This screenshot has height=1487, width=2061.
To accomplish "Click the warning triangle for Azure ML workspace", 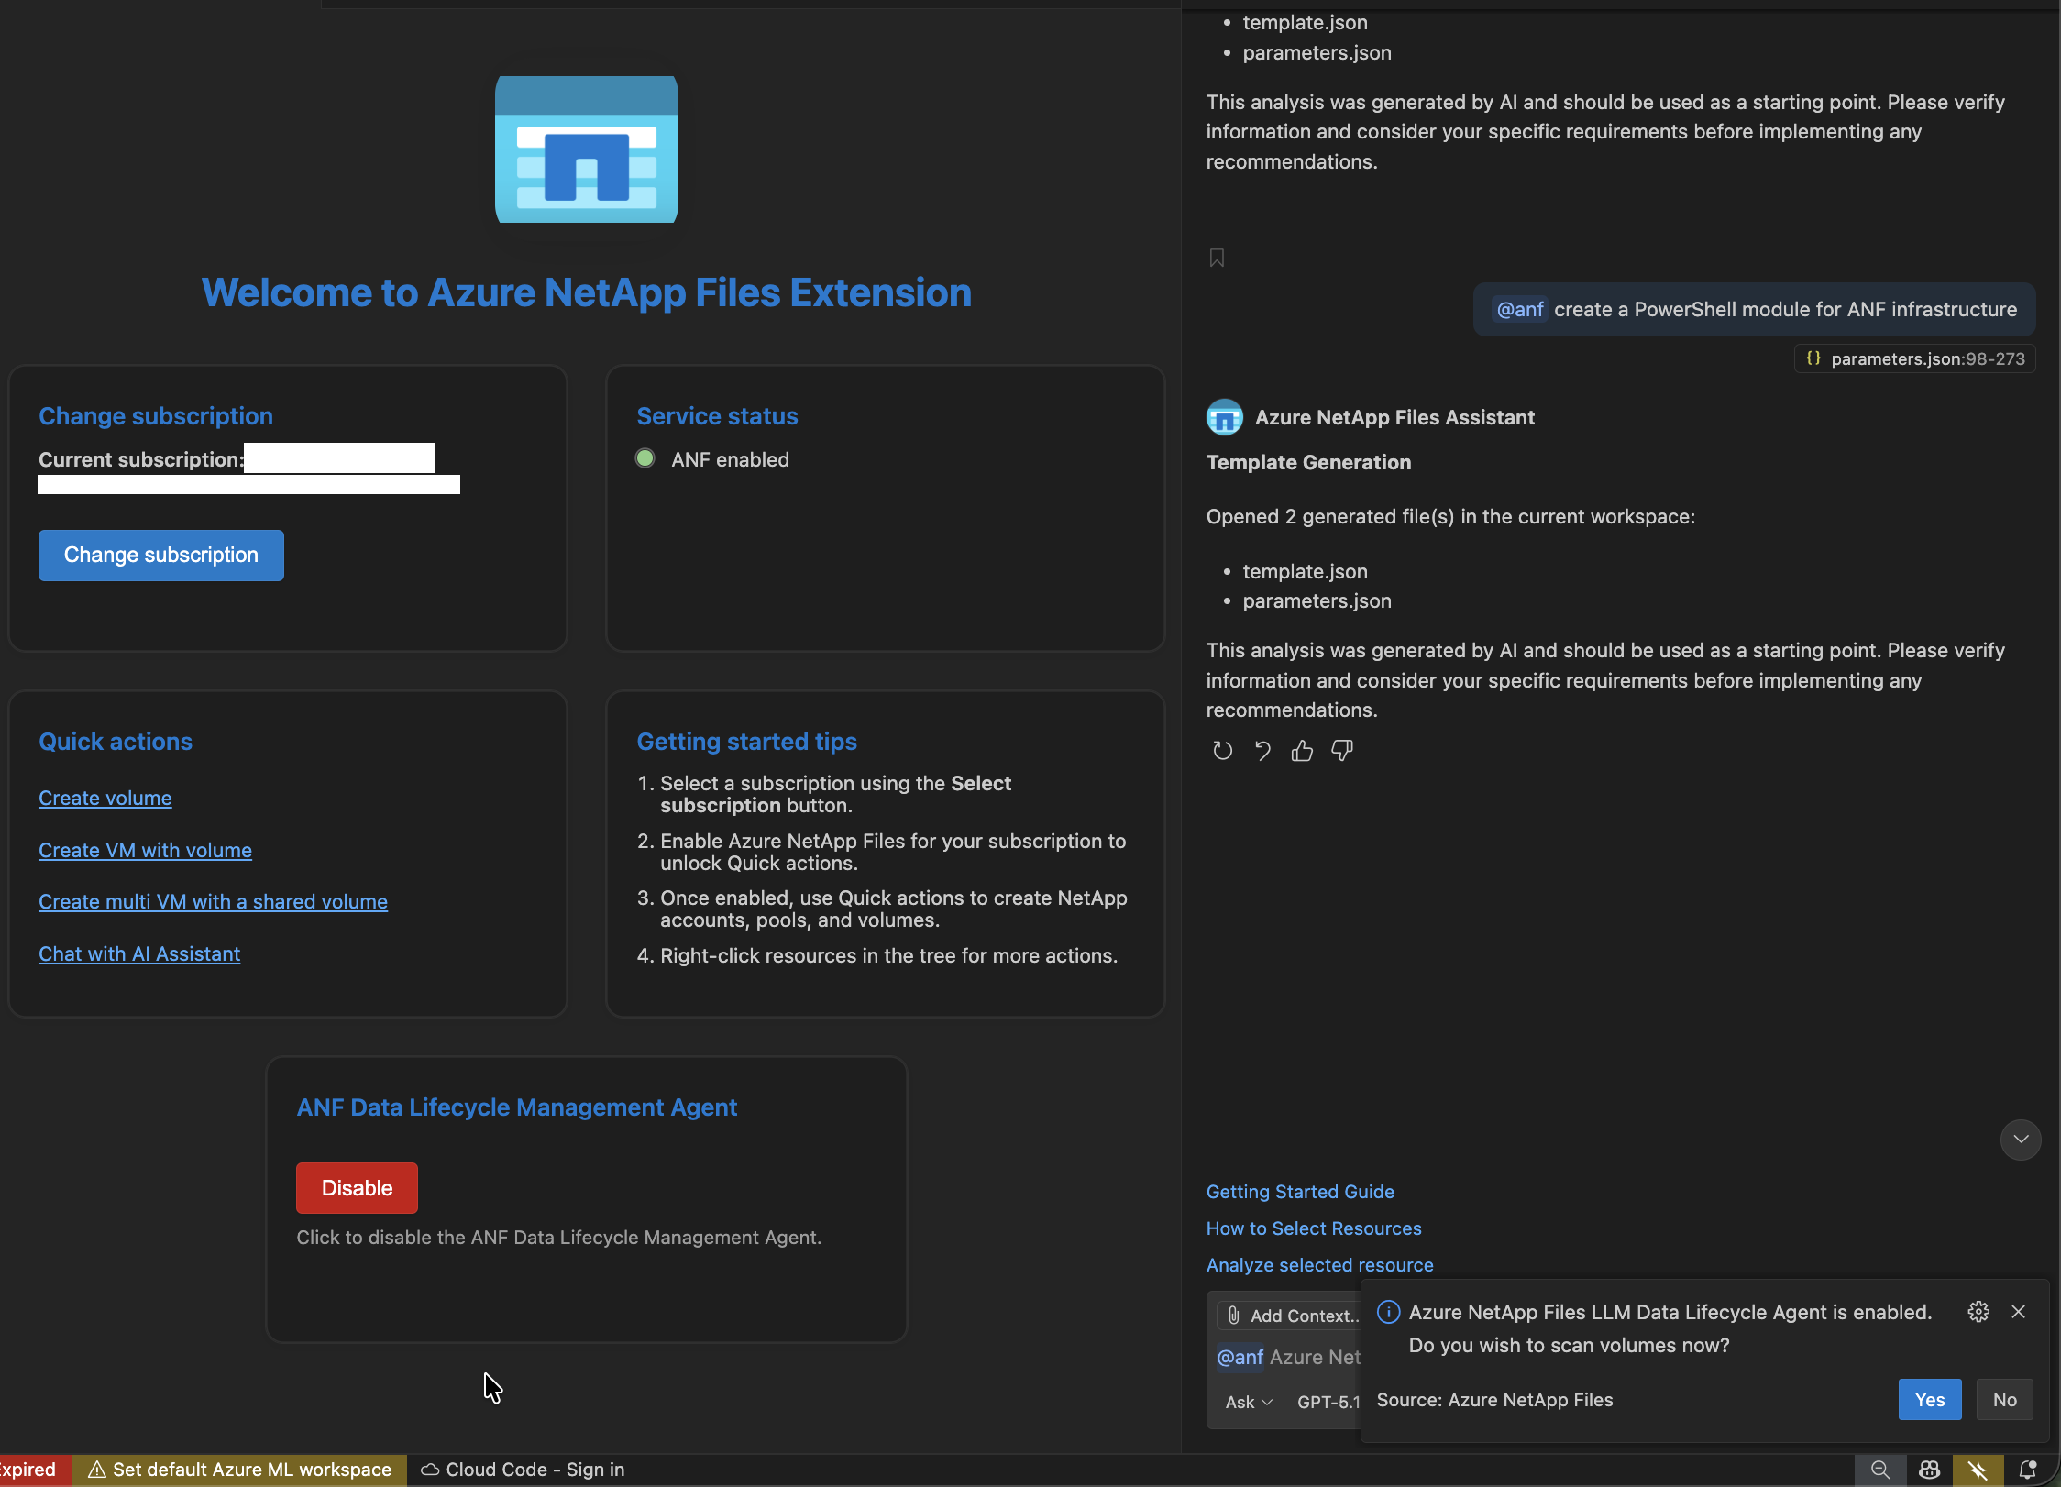I will 97,1470.
